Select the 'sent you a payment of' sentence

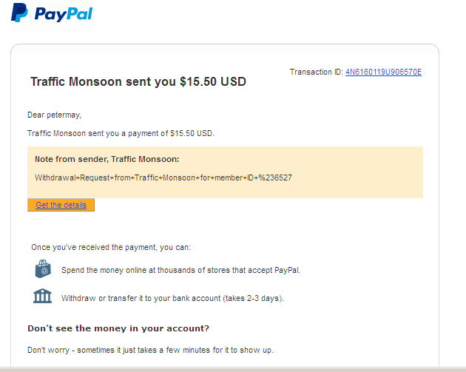point(120,133)
